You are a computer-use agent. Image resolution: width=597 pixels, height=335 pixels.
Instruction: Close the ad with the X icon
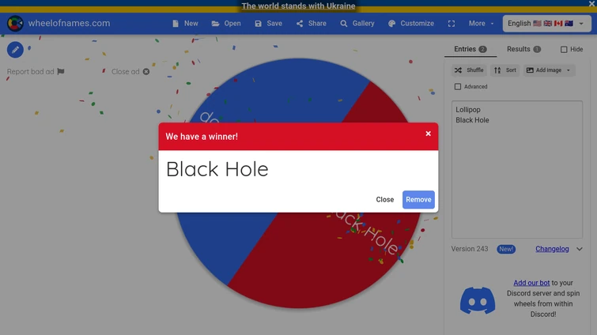tap(146, 71)
